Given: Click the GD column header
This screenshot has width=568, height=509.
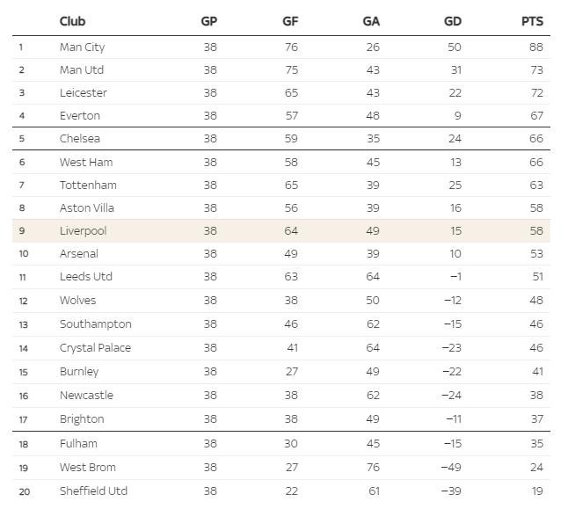Looking at the screenshot, I should click(x=453, y=21).
